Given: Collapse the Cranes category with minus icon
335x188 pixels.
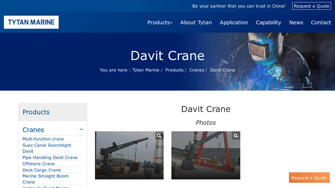Looking at the screenshot, I should click(81, 130).
